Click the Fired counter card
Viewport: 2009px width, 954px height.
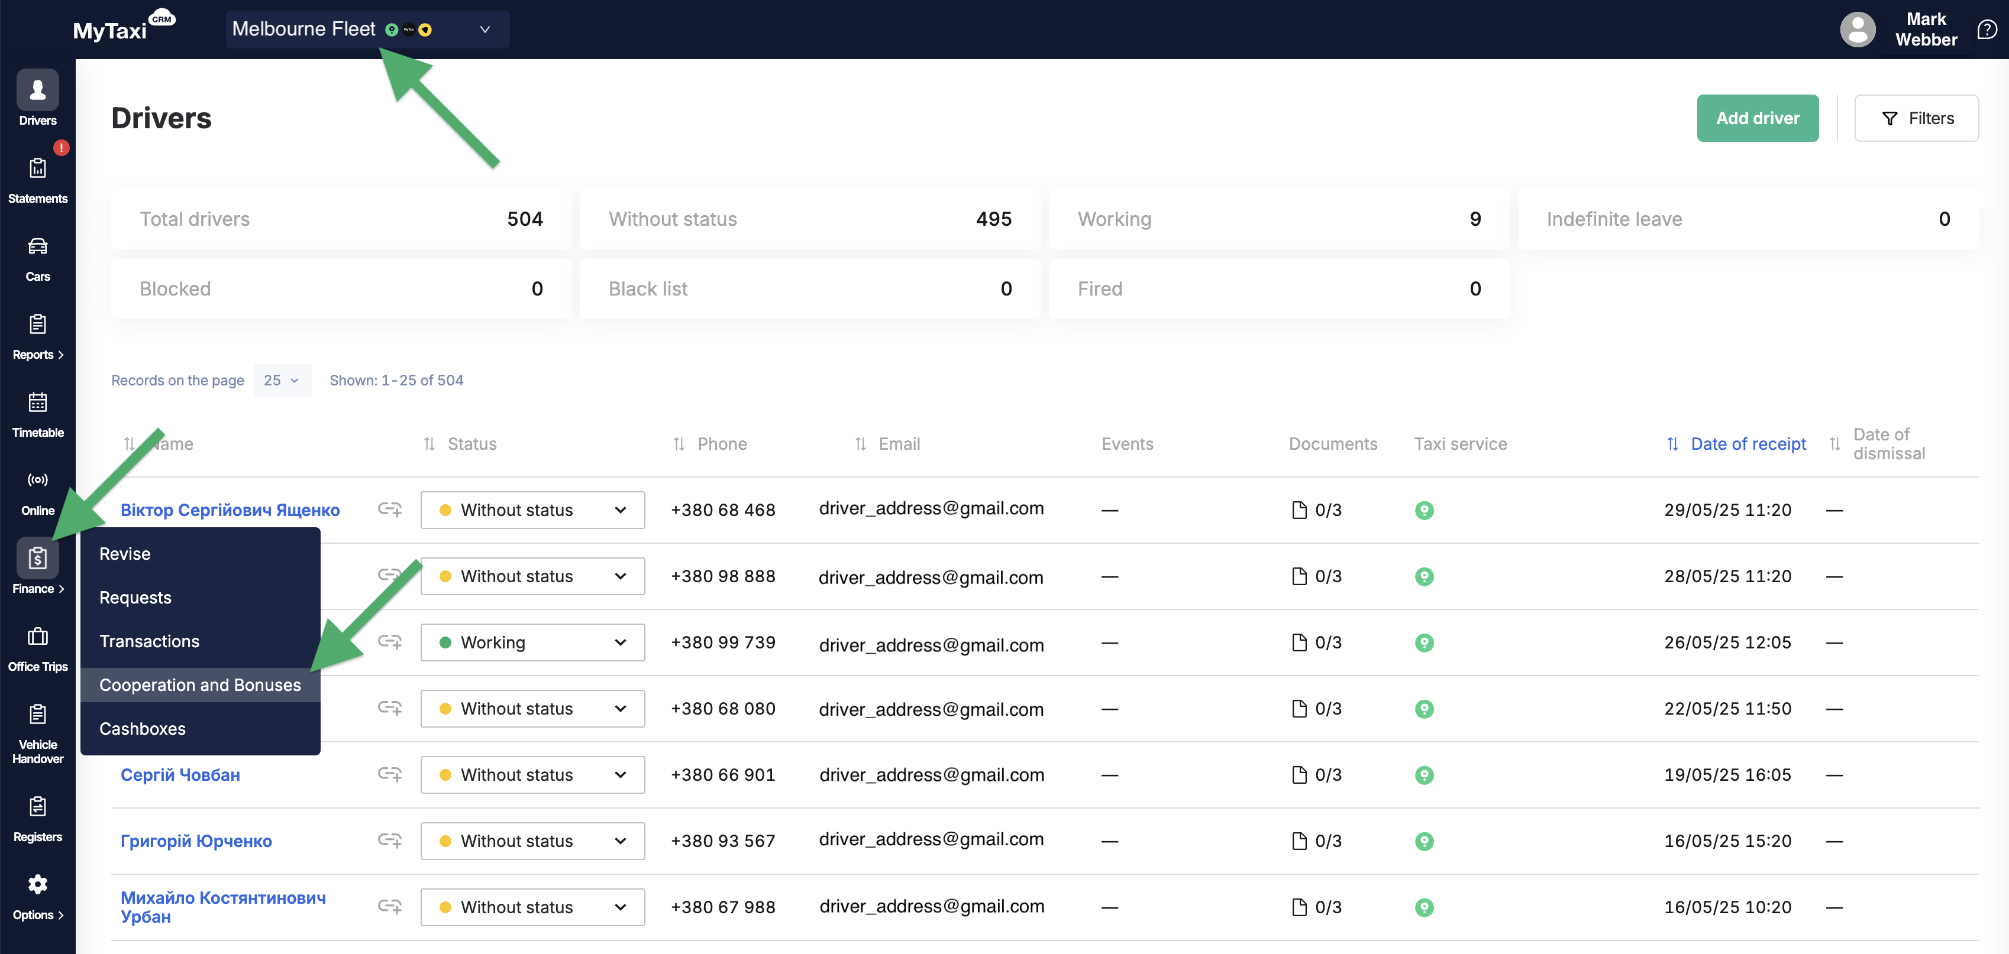tap(1279, 288)
